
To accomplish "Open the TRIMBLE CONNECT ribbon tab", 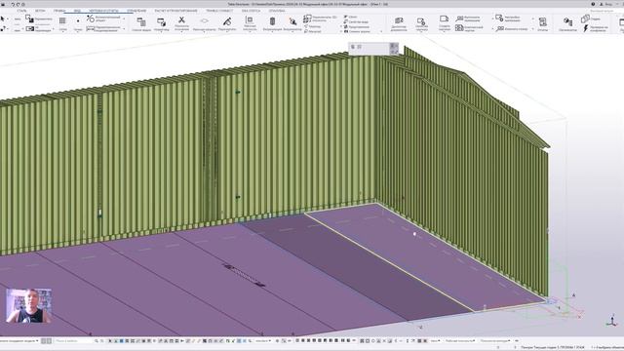I will (219, 11).
